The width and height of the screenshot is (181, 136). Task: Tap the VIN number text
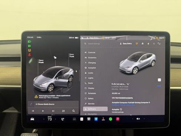pos(122,98)
